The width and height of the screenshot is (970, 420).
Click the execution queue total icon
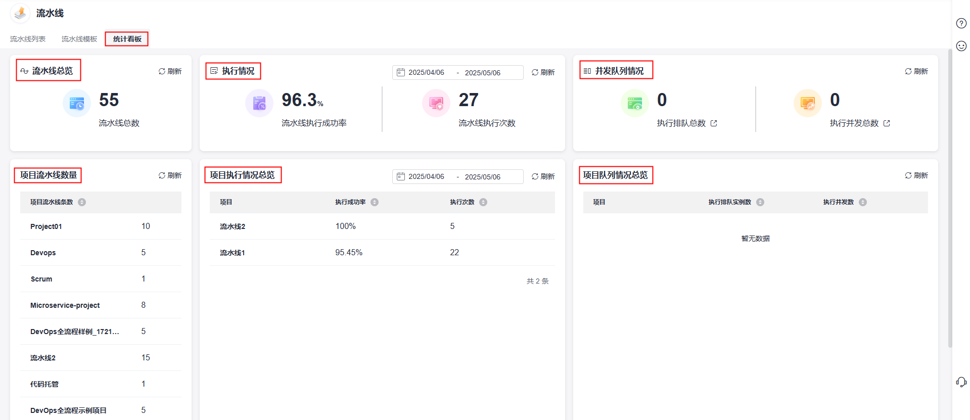[x=635, y=103]
